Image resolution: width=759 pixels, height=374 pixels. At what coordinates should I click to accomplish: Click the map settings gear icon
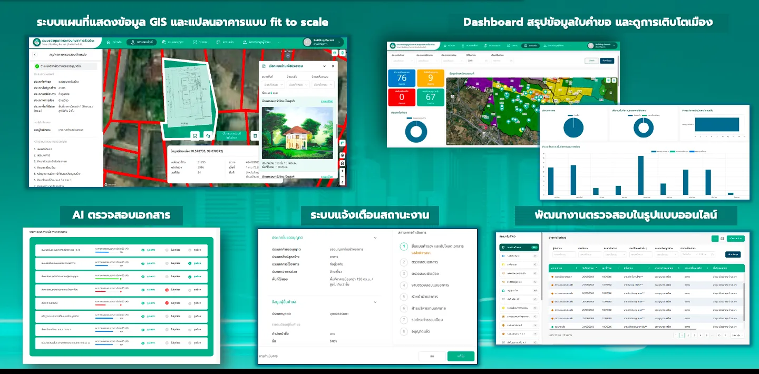(343, 155)
